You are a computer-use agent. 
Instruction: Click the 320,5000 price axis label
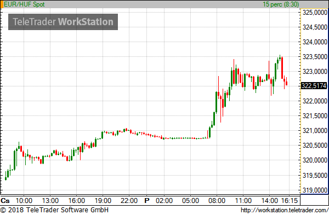pos(315,146)
